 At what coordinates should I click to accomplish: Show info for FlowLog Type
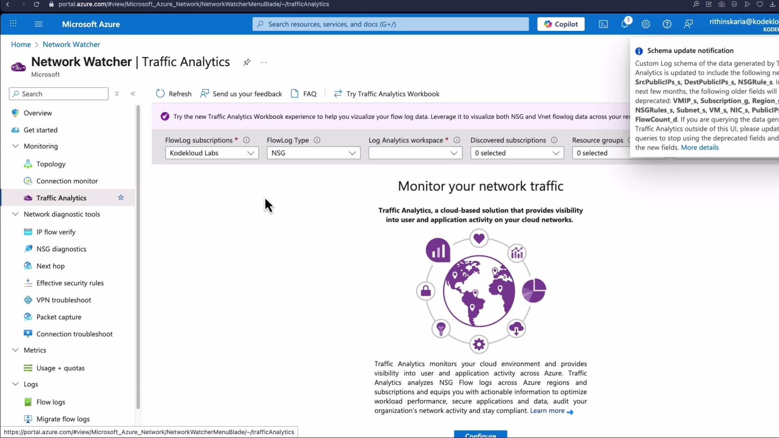pos(317,140)
